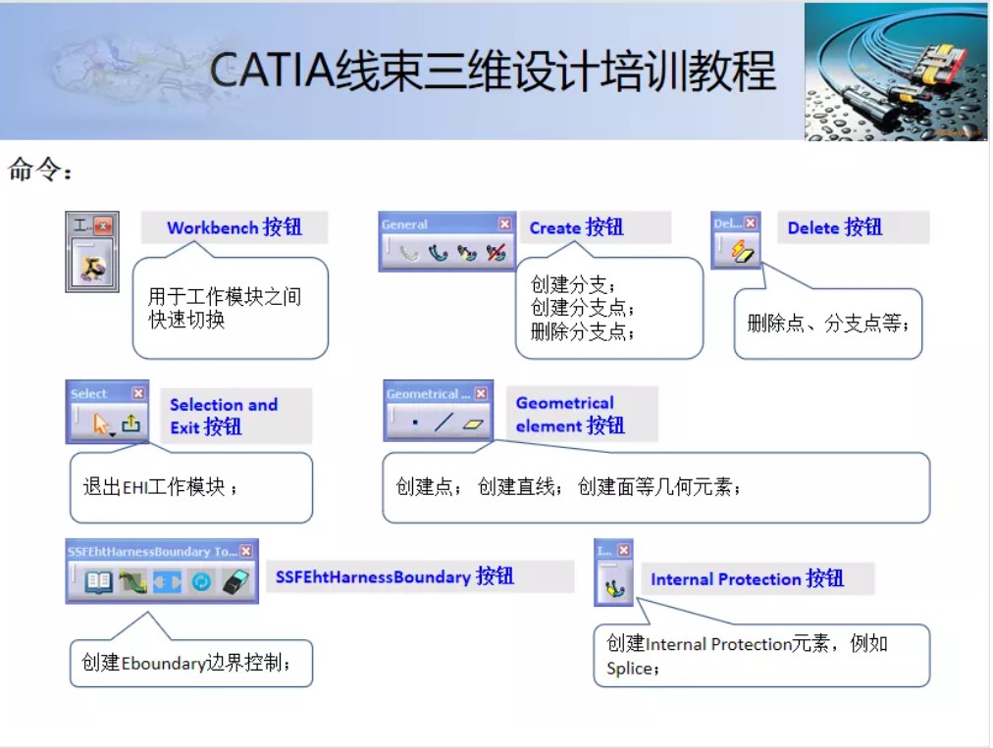The height and width of the screenshot is (748, 993).
Task: Select the point creation tool in Geometrical toolbar
Action: pos(415,422)
